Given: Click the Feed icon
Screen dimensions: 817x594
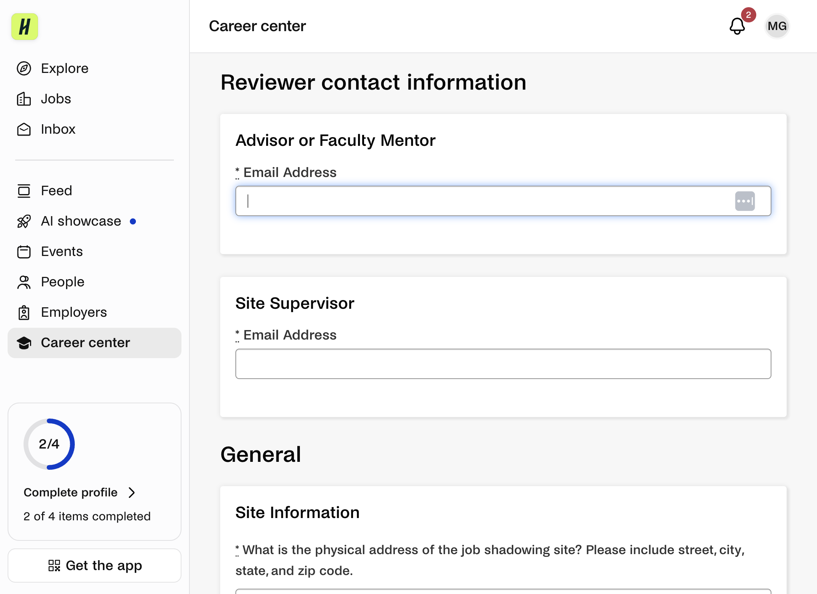Looking at the screenshot, I should [x=24, y=191].
